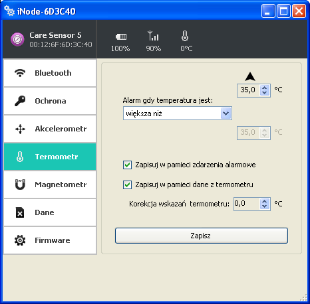
Task: Click the battery level icon
Action: pyautogui.click(x=121, y=37)
